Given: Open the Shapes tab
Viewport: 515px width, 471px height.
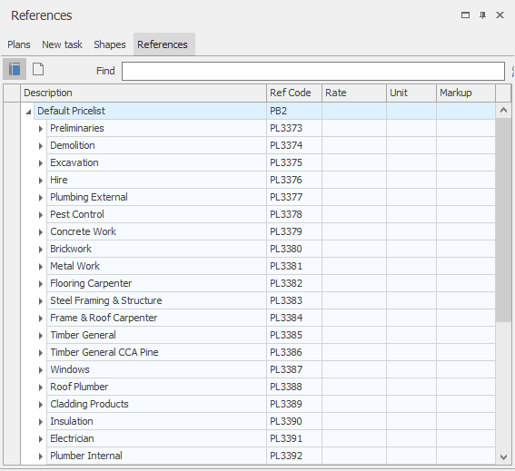Looking at the screenshot, I should (x=110, y=44).
